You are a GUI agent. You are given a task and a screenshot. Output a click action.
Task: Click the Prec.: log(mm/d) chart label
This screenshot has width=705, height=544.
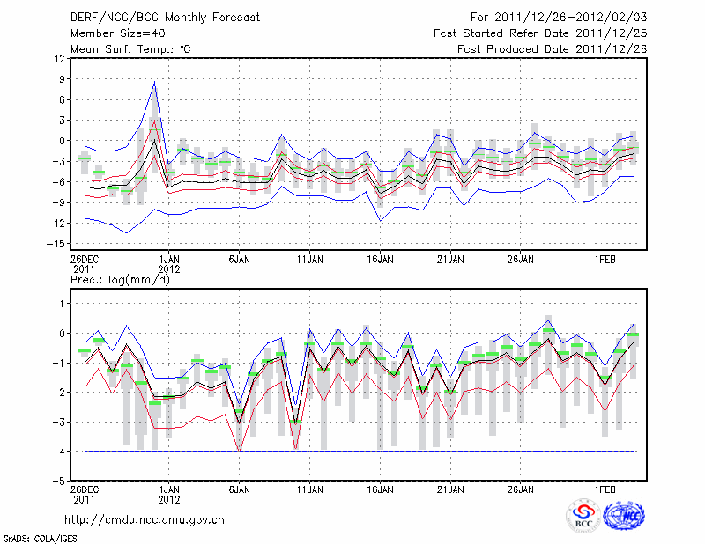(120, 280)
